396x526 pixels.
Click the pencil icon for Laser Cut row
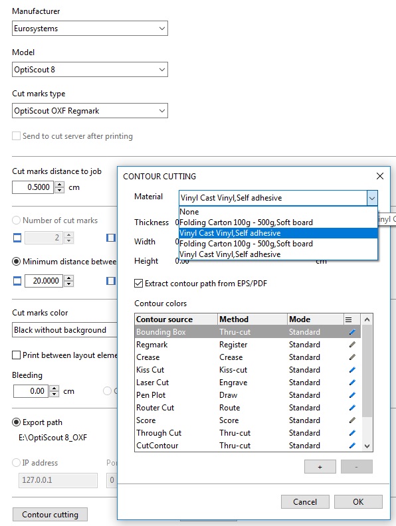click(x=352, y=383)
